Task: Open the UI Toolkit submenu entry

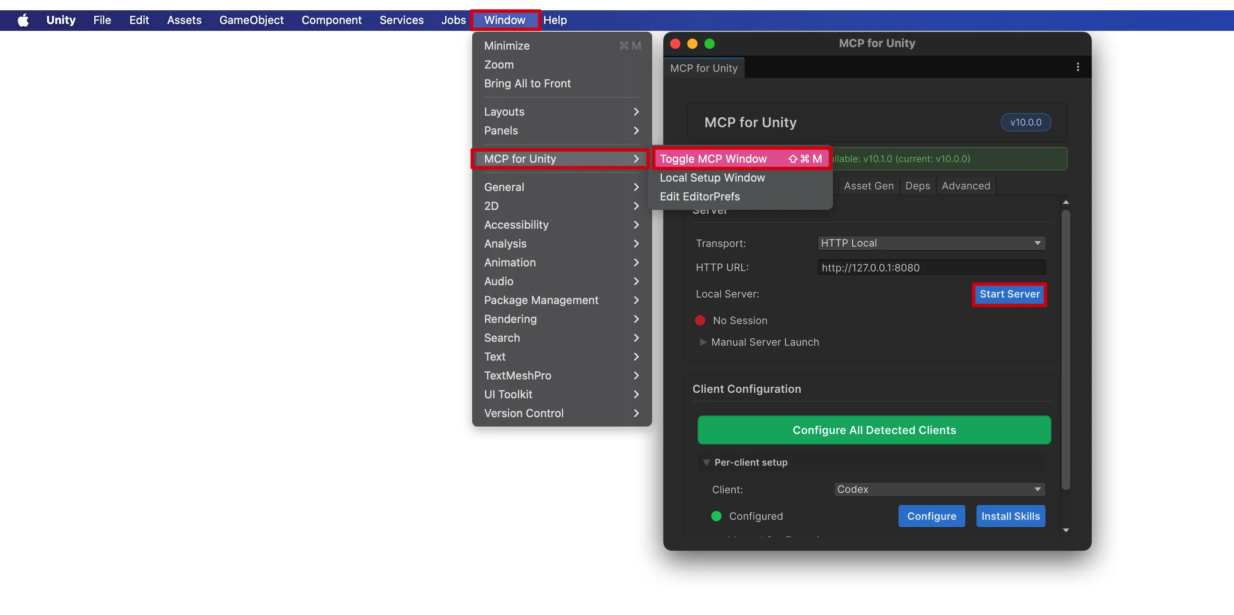Action: [561, 395]
